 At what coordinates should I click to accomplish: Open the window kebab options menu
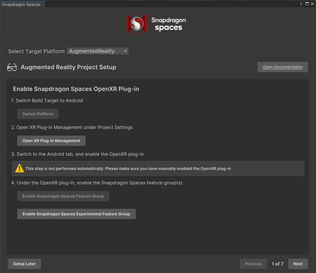click(301, 4)
